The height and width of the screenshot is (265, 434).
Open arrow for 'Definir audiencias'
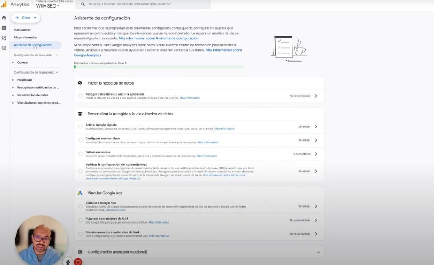click(x=316, y=154)
